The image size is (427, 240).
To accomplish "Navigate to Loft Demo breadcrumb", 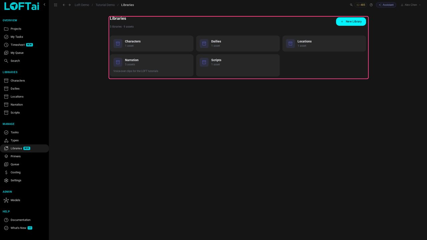I will coord(82,5).
